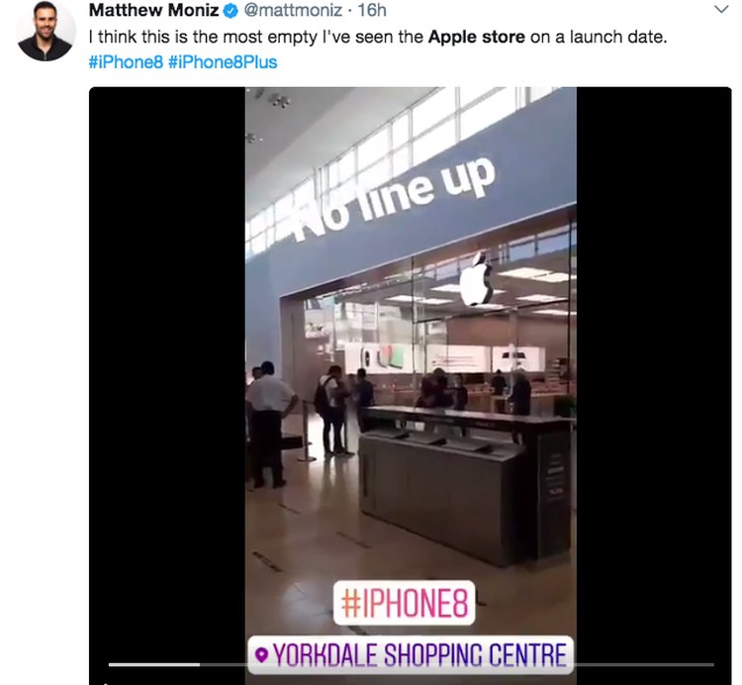The height and width of the screenshot is (685, 742).
Task: Click the 'No line up' video caption
Action: 394,199
